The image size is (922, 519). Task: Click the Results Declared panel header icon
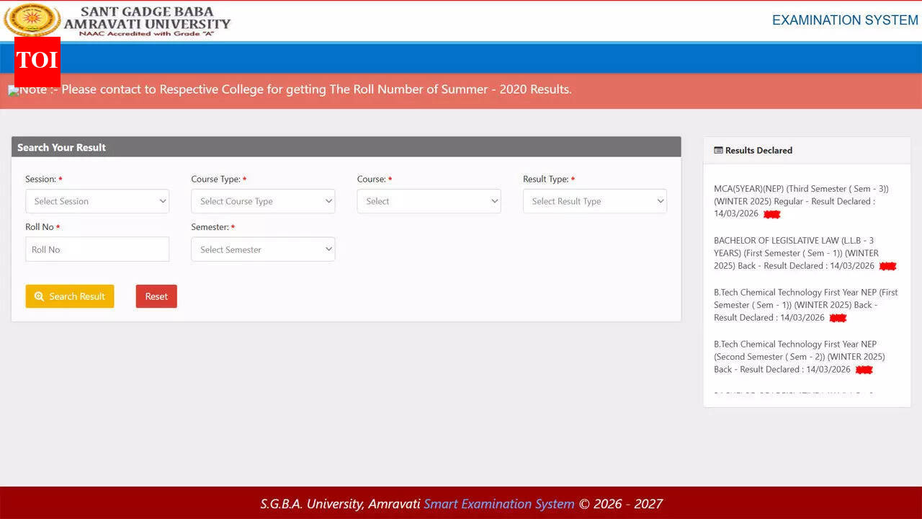pyautogui.click(x=718, y=150)
